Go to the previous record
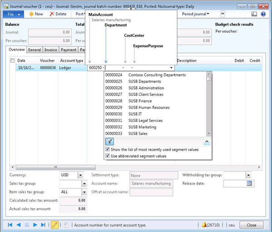272x232 pixels. pos(19,225)
